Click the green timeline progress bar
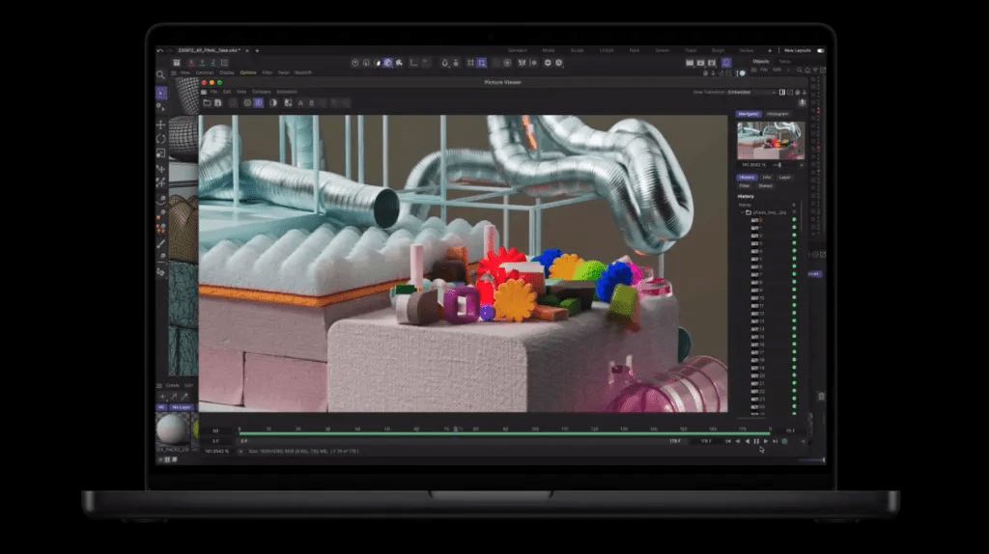This screenshot has width=989, height=554. [x=504, y=434]
